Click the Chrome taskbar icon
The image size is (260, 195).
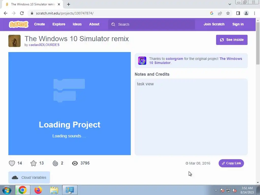pyautogui.click(x=23, y=190)
